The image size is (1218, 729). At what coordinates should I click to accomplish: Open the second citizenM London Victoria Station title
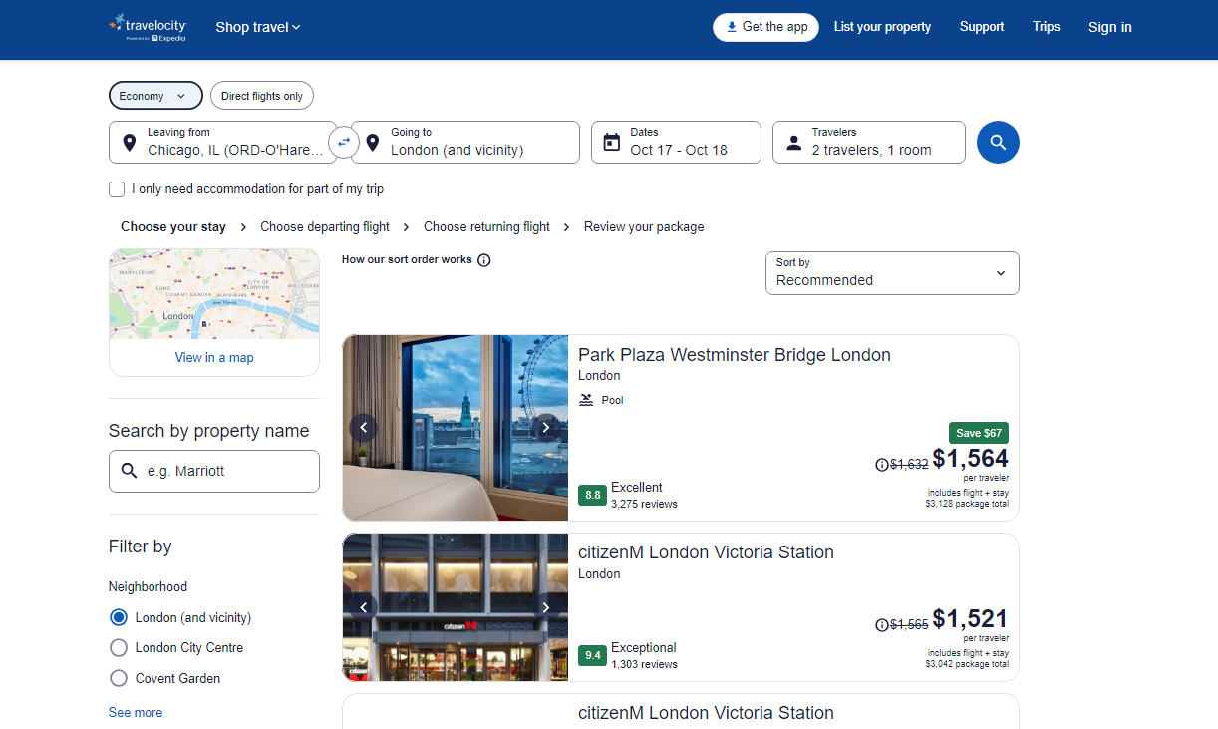click(x=706, y=713)
